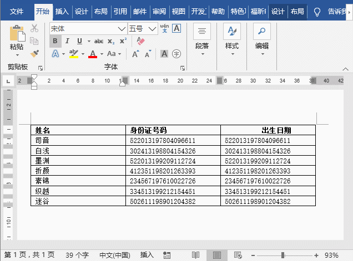The height and width of the screenshot is (261, 353).
Task: Click the Paste clipboard icon
Action: (17, 33)
